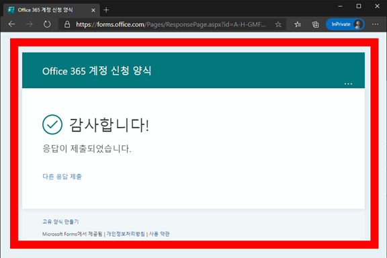Viewport: 387px width, 258px height.
Task: Maximize the browser window
Action: coord(359,6)
